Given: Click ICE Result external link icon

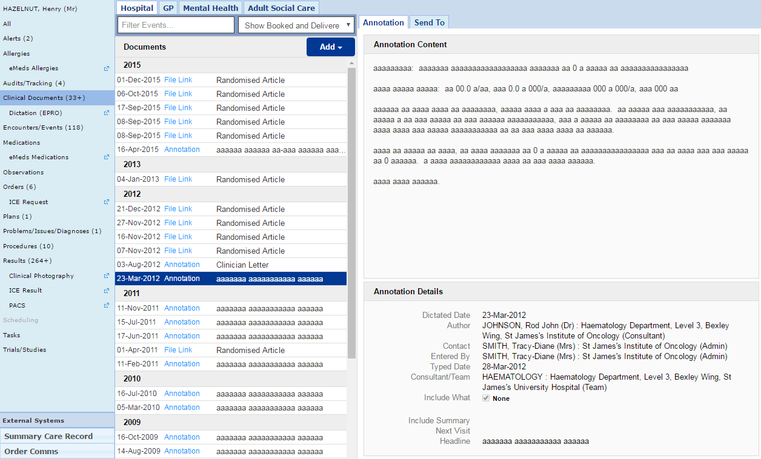Looking at the screenshot, I should tap(107, 291).
